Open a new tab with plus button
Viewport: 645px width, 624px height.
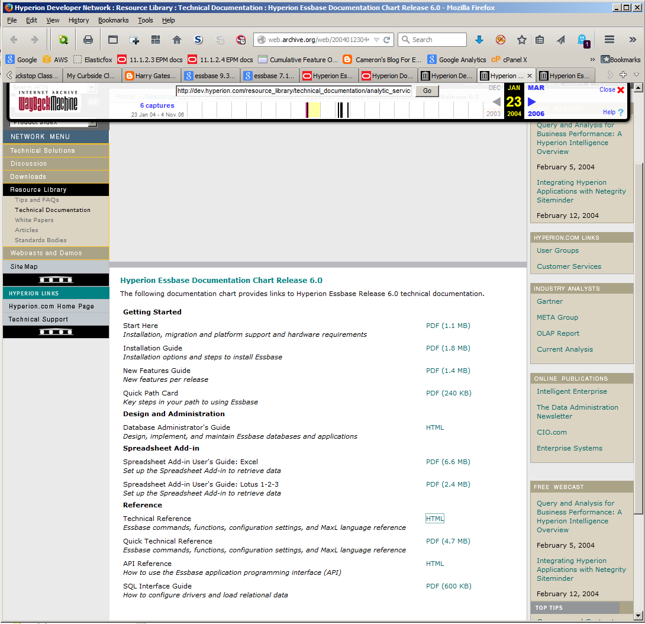(623, 75)
